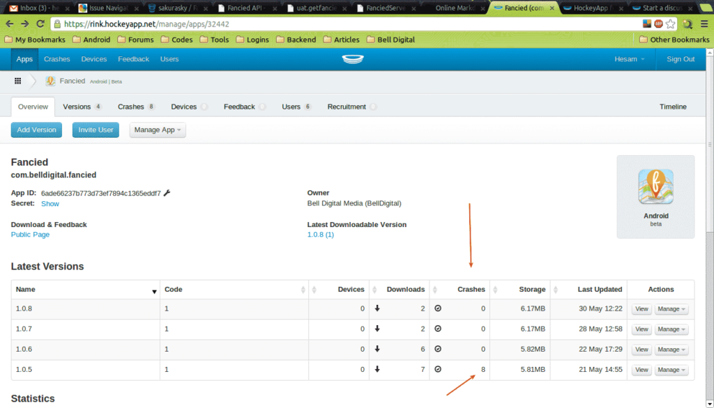
Task: Show the app Secret
Action: click(50, 204)
